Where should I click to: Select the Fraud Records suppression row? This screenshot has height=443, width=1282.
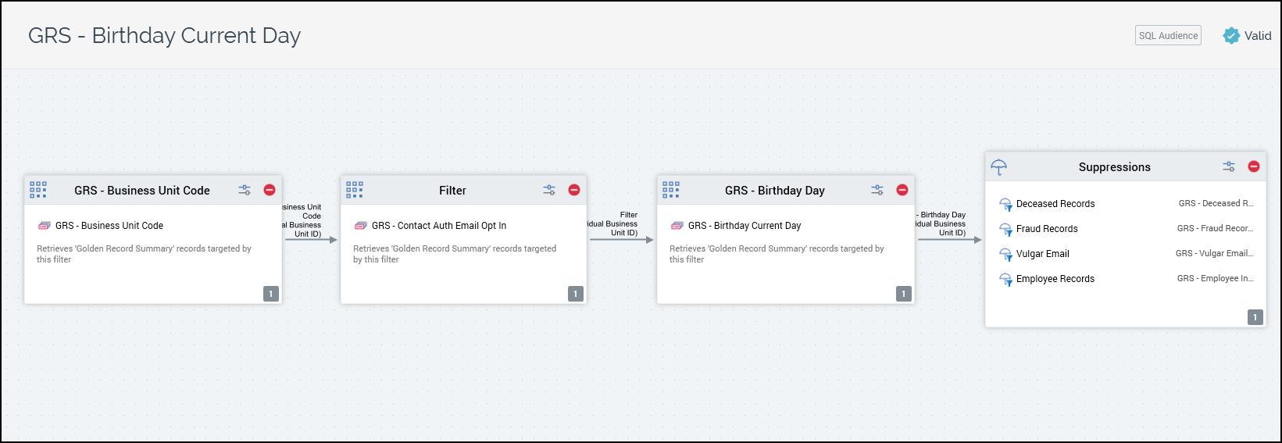pos(1047,229)
